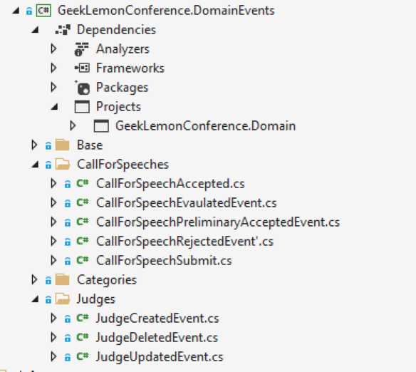Image resolution: width=416 pixels, height=372 pixels.
Task: Expand the Analyzers node
Action: pyautogui.click(x=53, y=49)
